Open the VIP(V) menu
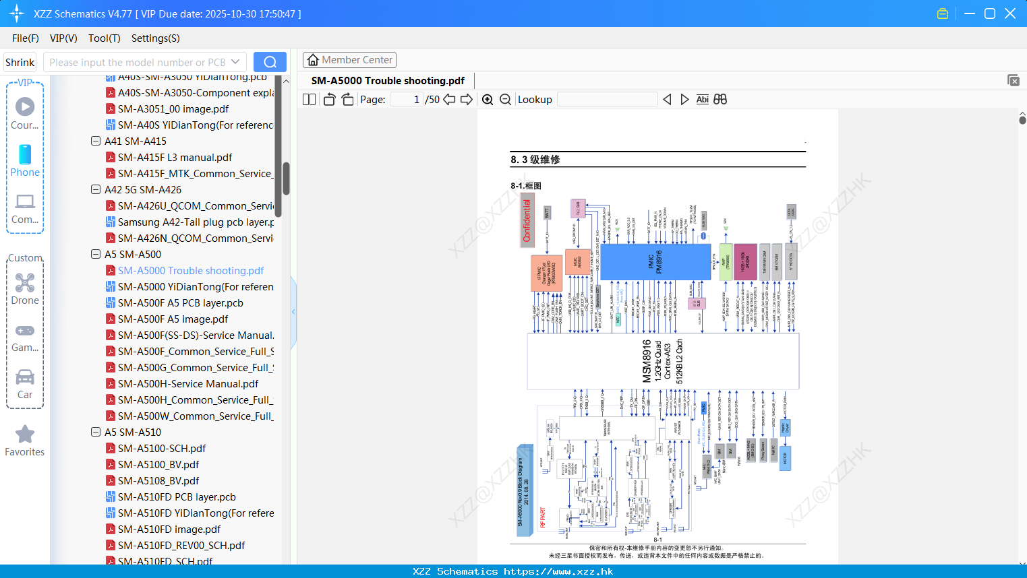Screen dimensions: 1027x578 point(63,38)
